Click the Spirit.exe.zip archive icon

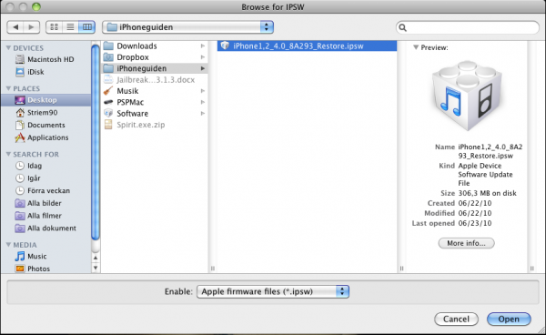(x=108, y=125)
